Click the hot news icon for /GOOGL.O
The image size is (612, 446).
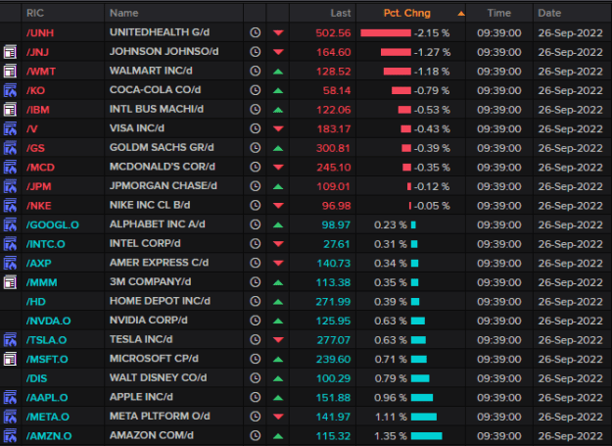click(x=10, y=224)
